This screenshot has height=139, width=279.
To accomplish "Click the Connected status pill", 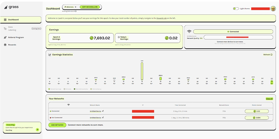I will [x=233, y=32].
